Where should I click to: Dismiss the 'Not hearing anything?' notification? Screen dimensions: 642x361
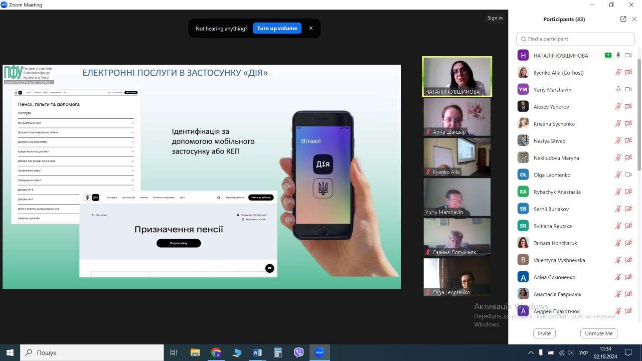(311, 28)
